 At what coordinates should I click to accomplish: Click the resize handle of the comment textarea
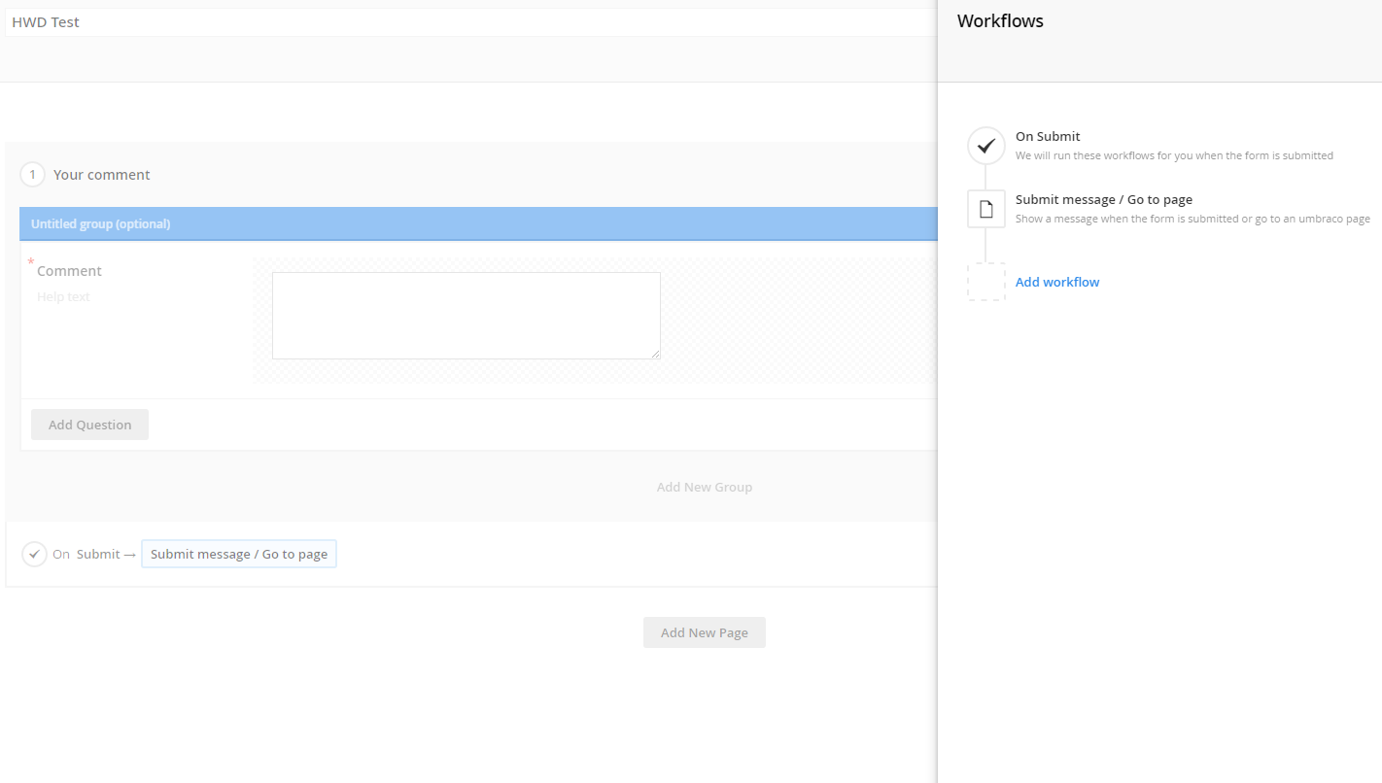(656, 355)
